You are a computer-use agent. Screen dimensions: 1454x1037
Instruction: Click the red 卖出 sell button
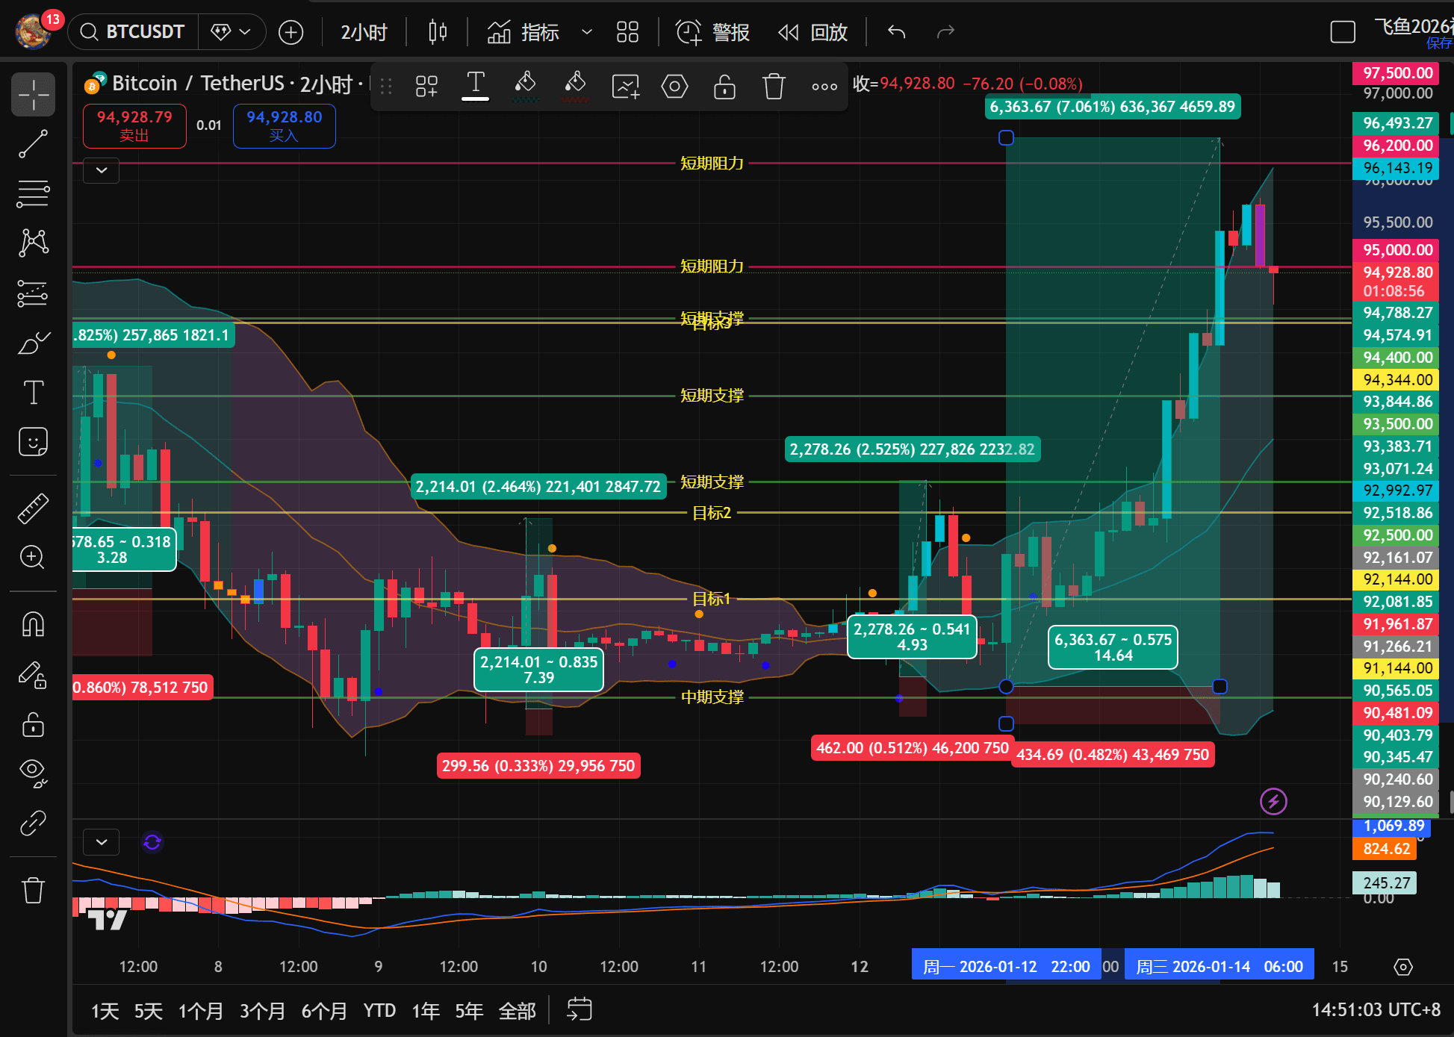point(134,125)
